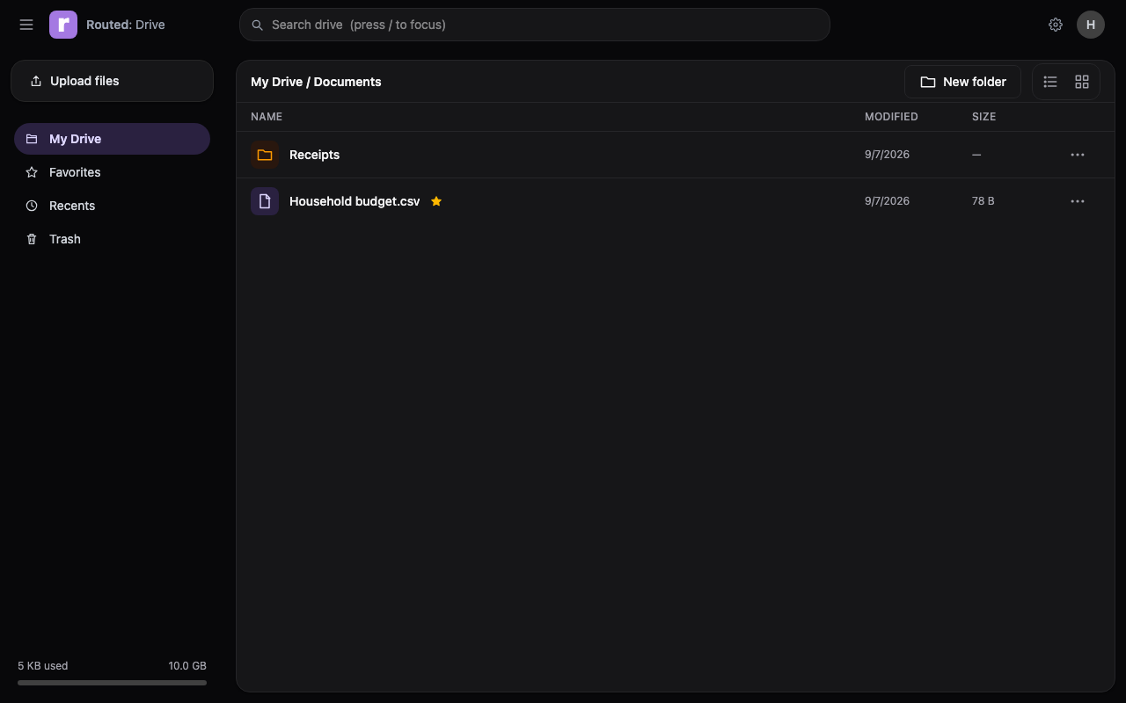
Task: Navigate to My Drive breadcrumb link
Action: pos(276,82)
